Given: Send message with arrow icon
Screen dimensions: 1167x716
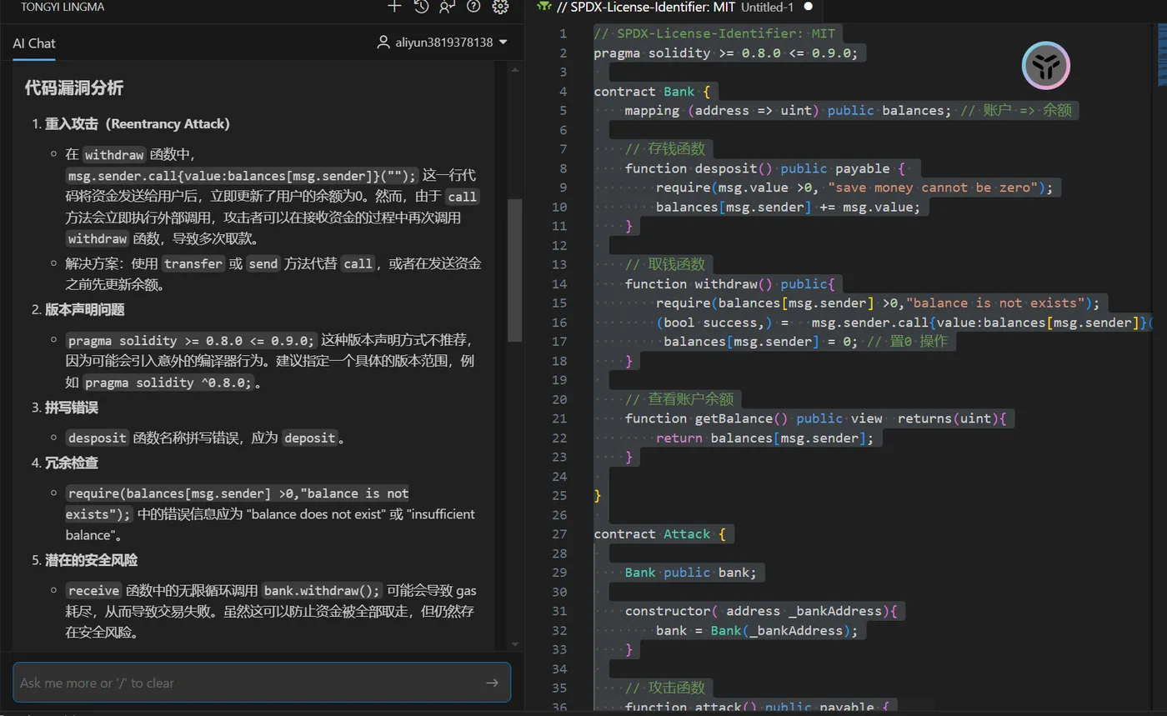Looking at the screenshot, I should point(492,683).
